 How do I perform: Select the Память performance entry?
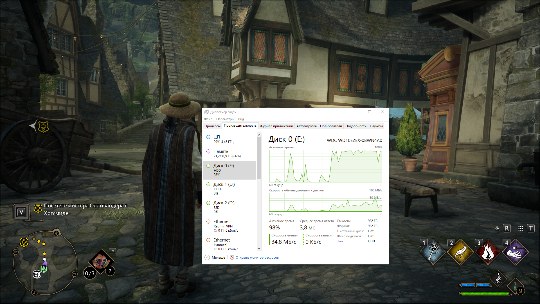[229, 154]
